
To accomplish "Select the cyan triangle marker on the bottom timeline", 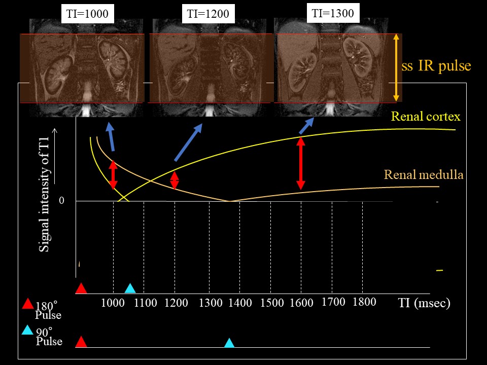I will point(229,343).
